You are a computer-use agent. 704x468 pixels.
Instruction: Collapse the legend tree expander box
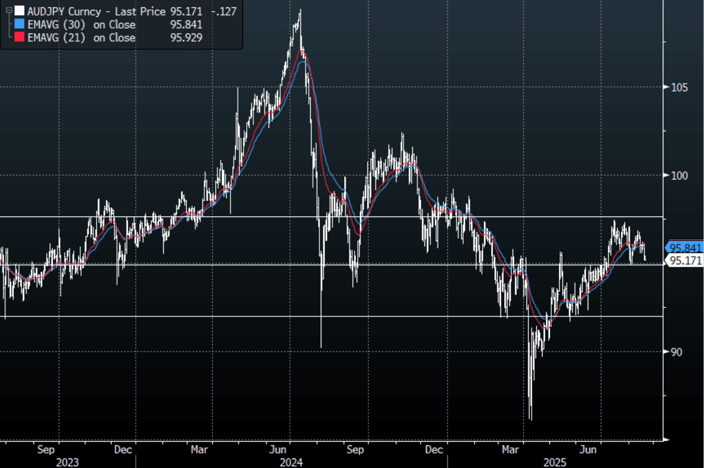point(8,10)
